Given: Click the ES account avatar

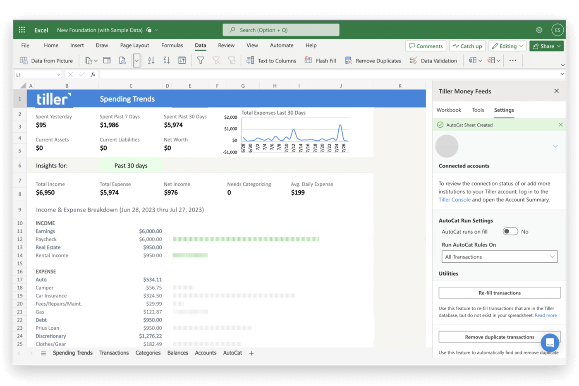Looking at the screenshot, I should click(557, 30).
